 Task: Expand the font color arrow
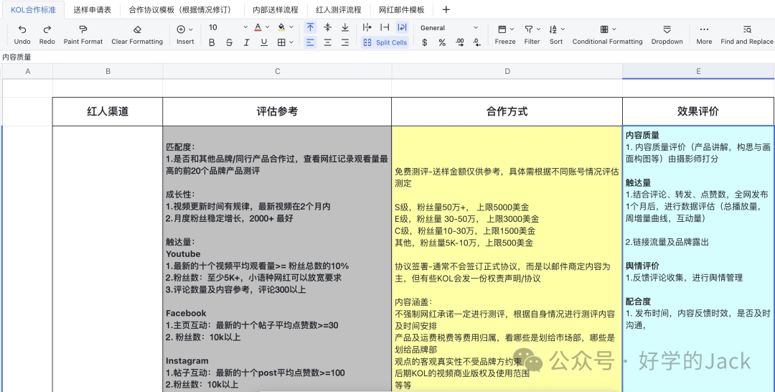[268, 27]
